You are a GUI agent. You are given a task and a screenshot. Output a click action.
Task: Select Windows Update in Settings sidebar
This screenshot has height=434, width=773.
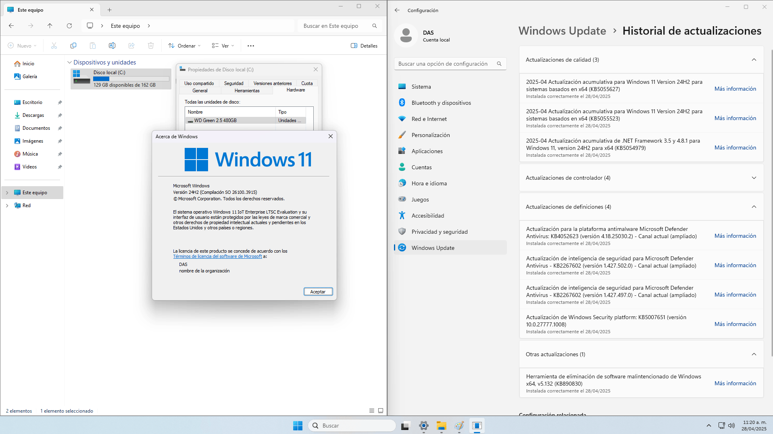coord(450,248)
